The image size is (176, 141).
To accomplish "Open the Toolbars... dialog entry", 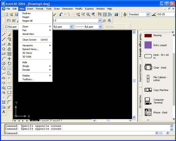I will pyautogui.click(x=28, y=79).
